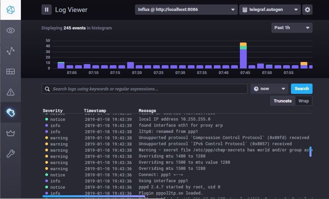The height and width of the screenshot is (199, 329).
Task: Click the Alerting triangle icon
Action: (x=11, y=92)
